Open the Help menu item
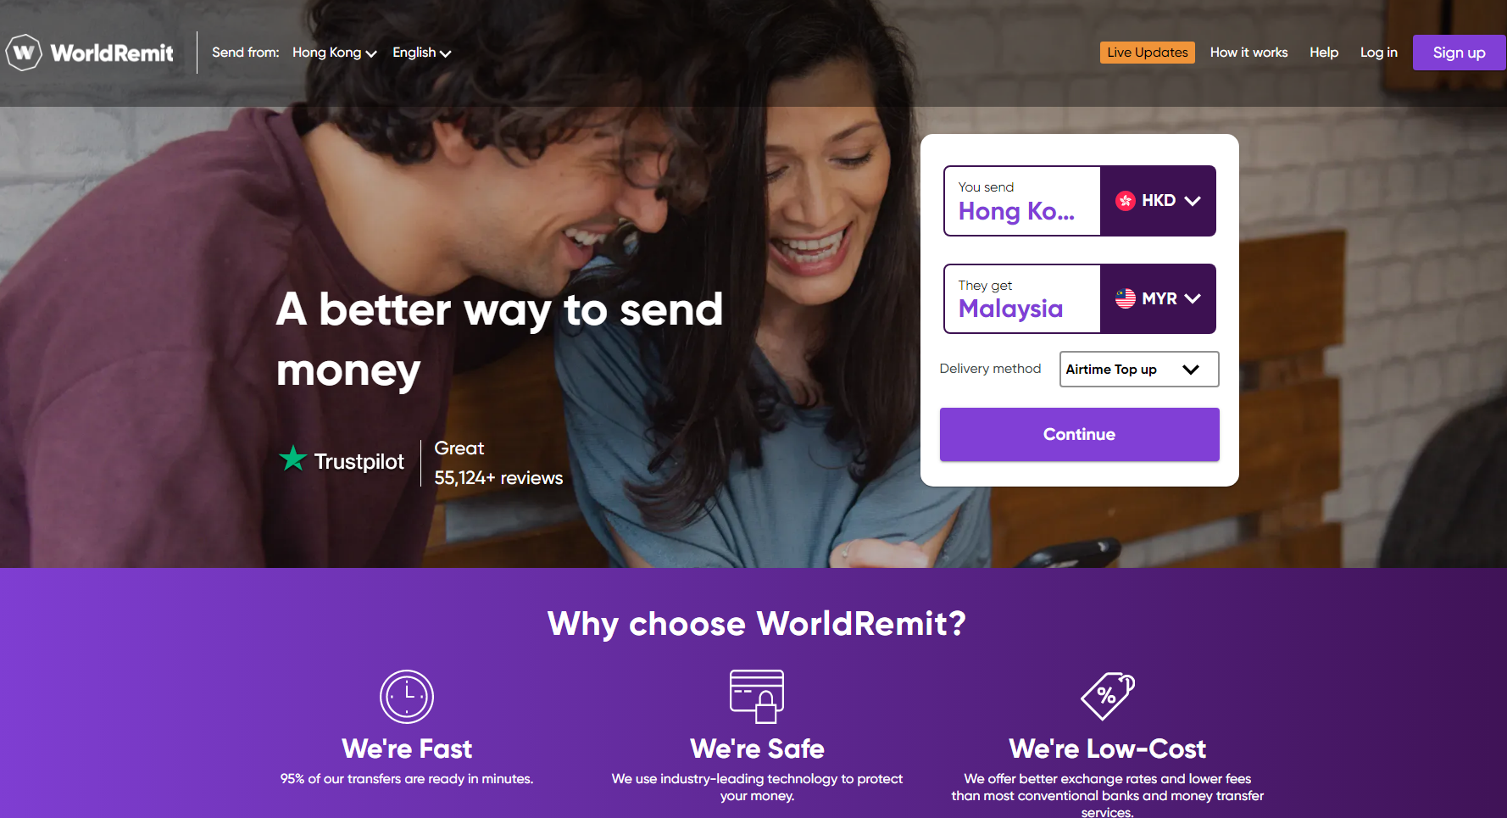 click(1324, 53)
